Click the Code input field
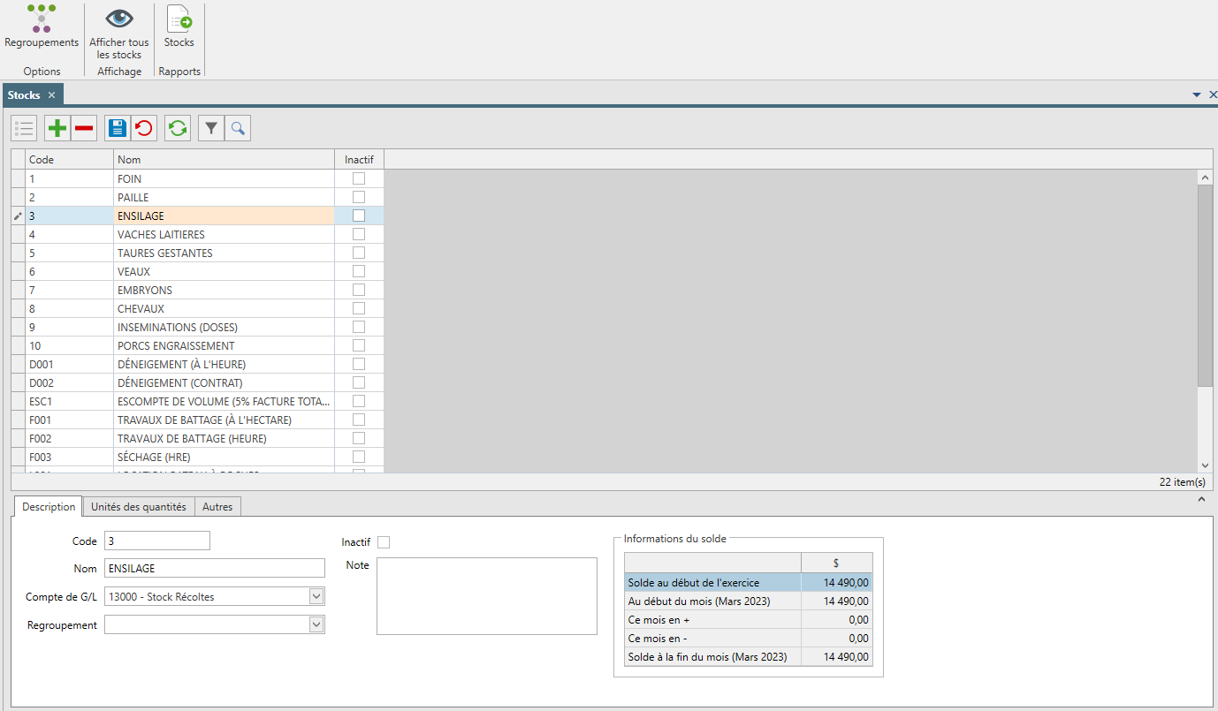 pos(157,541)
